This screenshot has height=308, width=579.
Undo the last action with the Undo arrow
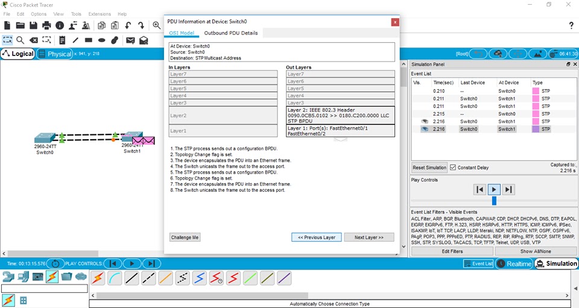(x=128, y=25)
